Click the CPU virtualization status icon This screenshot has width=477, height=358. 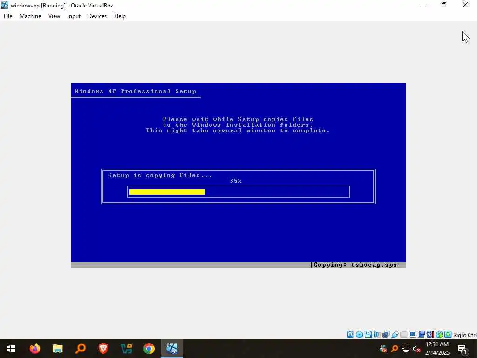click(x=430, y=335)
